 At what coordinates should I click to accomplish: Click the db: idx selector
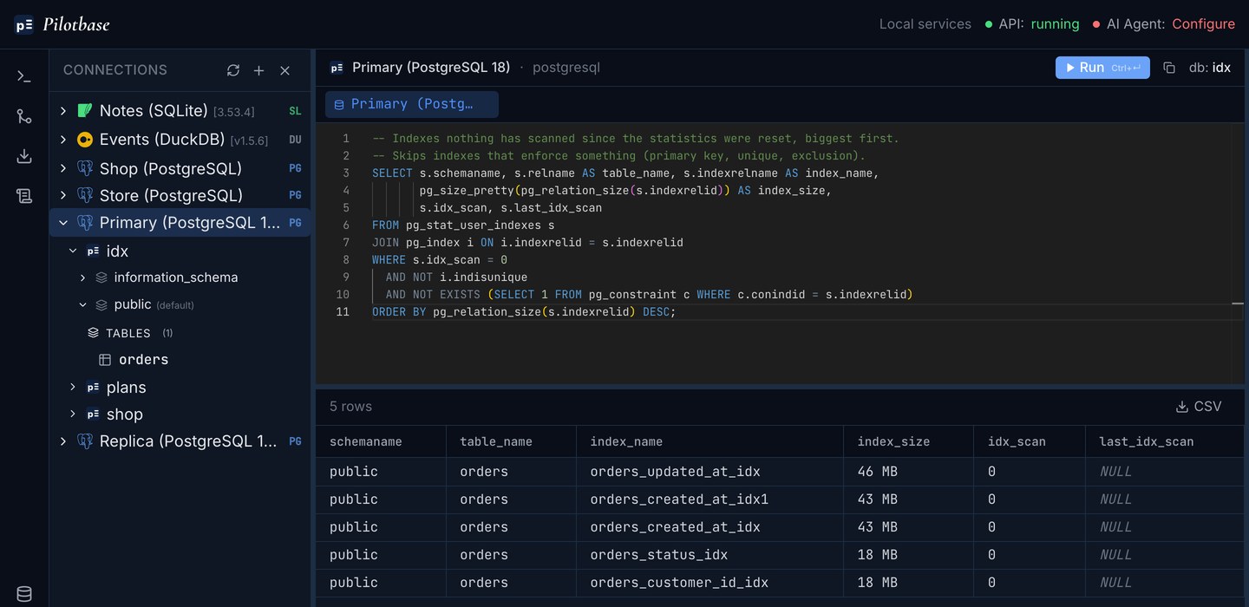click(x=1210, y=68)
